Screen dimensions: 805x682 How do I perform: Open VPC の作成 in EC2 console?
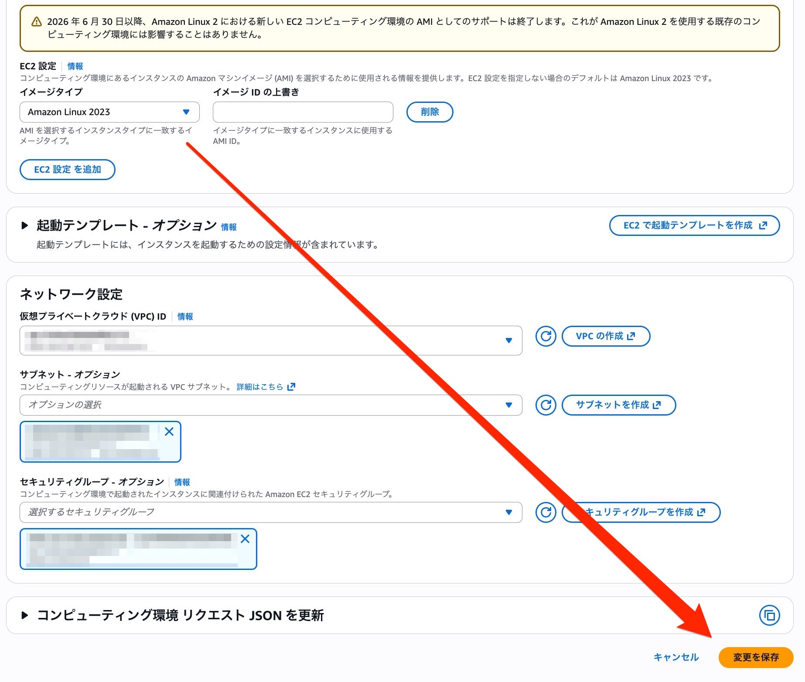tap(606, 336)
